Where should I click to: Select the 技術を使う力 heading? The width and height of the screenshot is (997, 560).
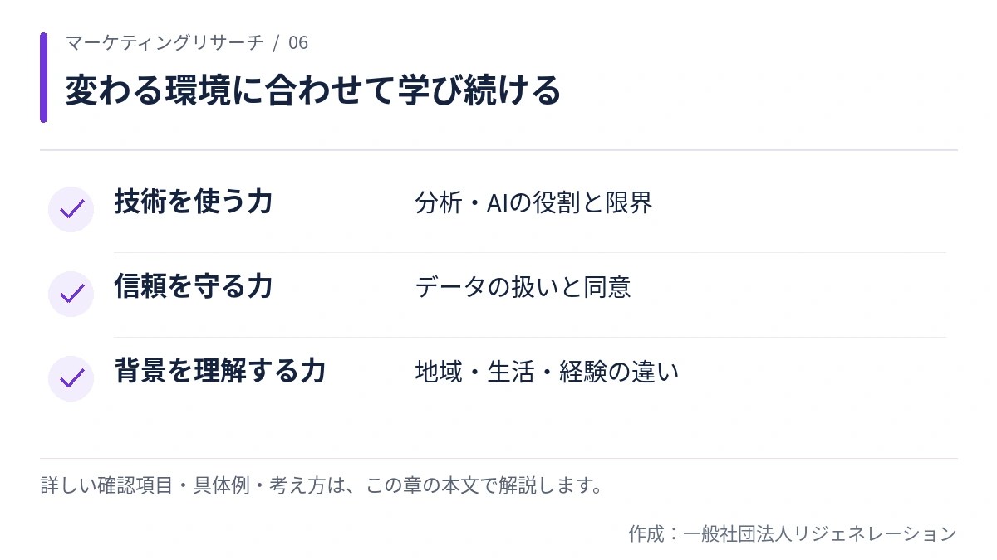coord(194,202)
